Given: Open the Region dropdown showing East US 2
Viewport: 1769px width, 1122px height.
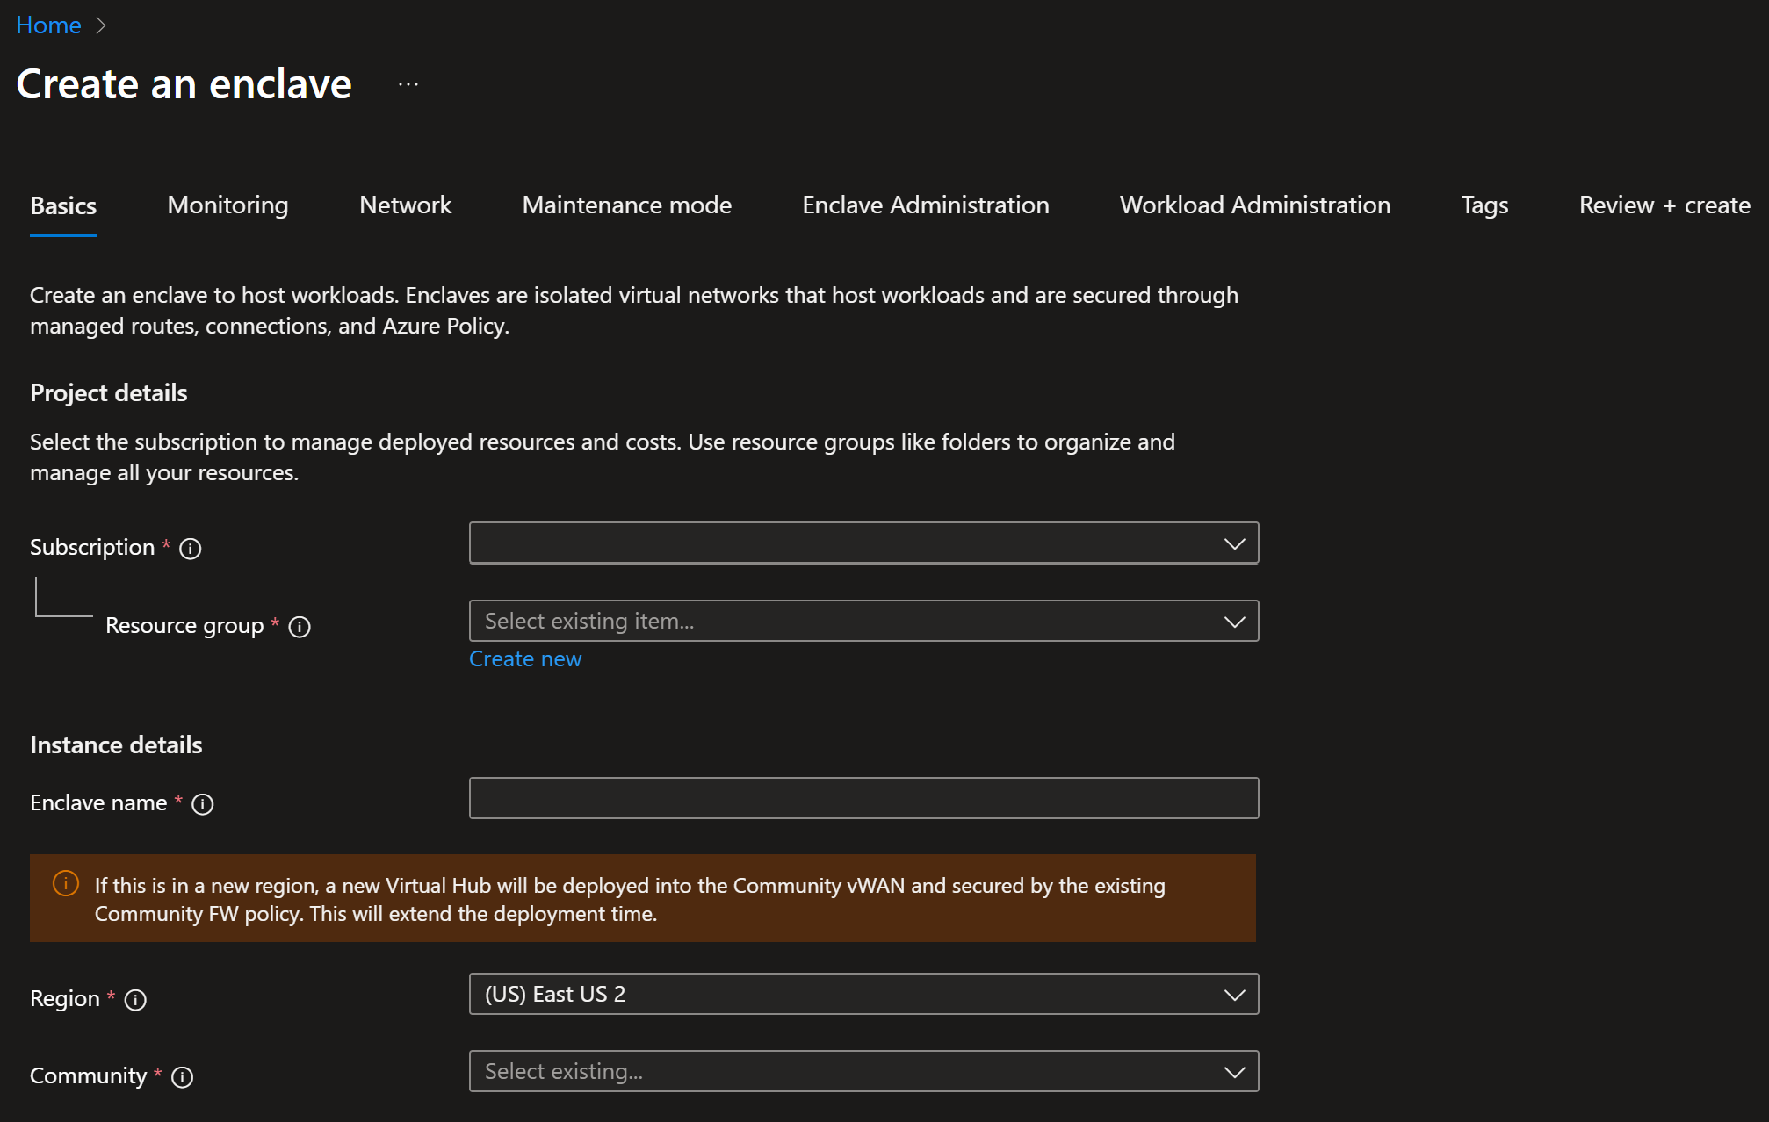Looking at the screenshot, I should (x=863, y=994).
